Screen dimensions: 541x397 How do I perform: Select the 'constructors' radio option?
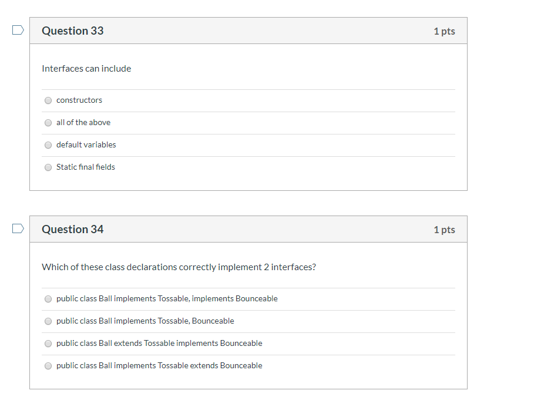point(48,100)
